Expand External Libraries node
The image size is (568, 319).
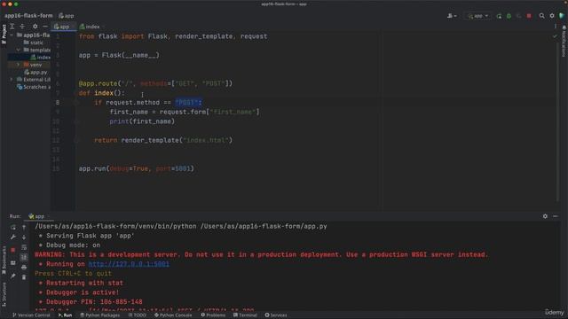[12, 80]
